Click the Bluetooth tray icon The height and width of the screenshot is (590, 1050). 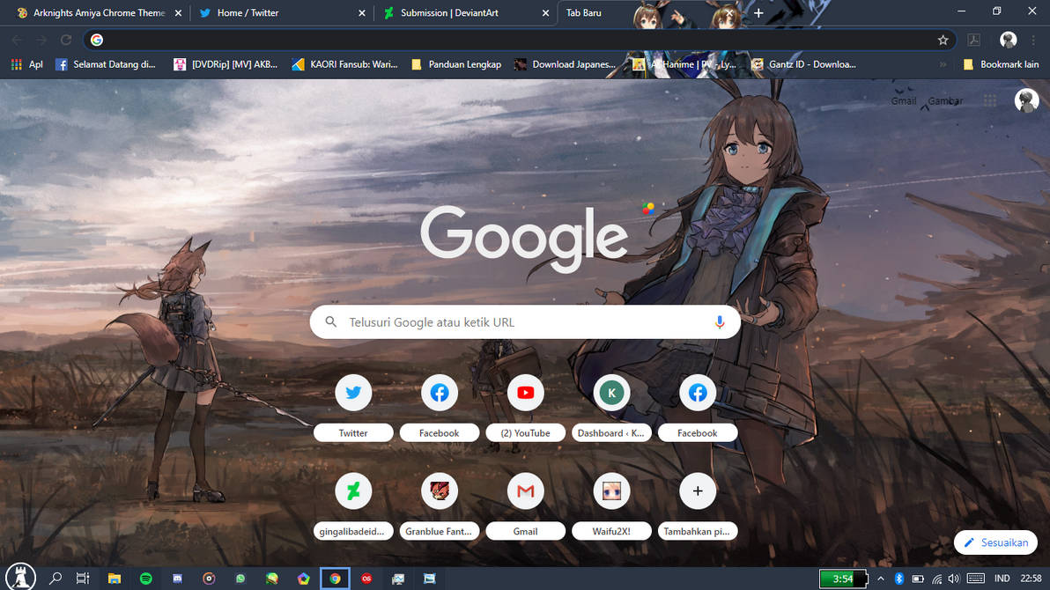coord(899,579)
